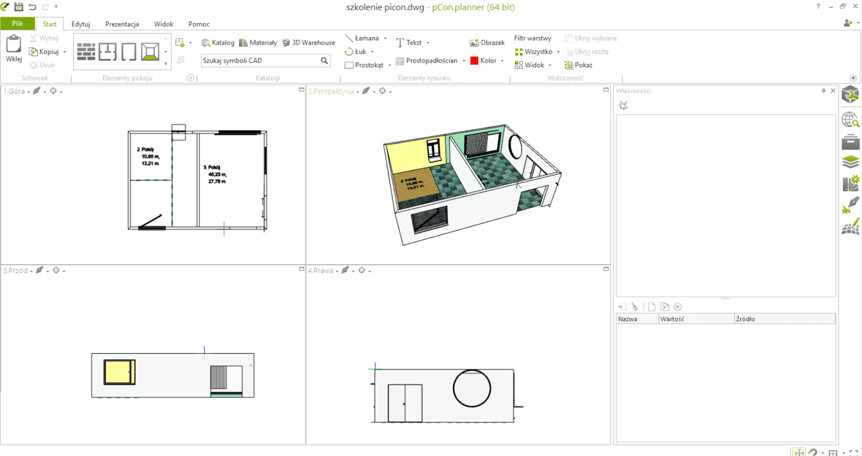The image size is (862, 456).
Task: Select the floor plan walls room element
Action: click(107, 52)
